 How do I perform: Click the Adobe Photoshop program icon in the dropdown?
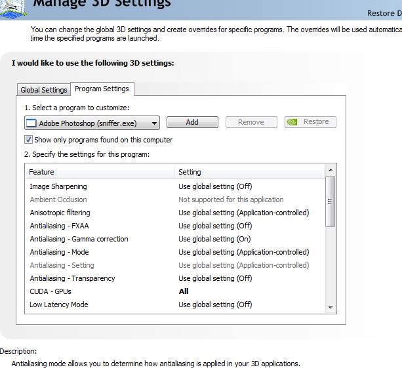click(31, 123)
